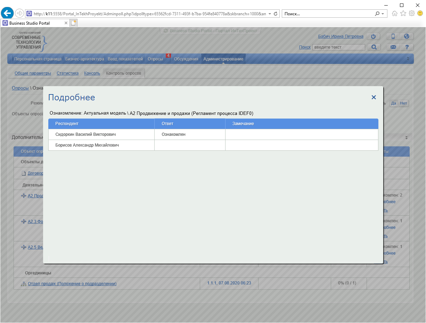This screenshot has height=323, width=426.
Task: Switch to the Статистика tab
Action: tap(67, 73)
